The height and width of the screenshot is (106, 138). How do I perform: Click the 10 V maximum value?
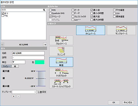tap(33, 71)
